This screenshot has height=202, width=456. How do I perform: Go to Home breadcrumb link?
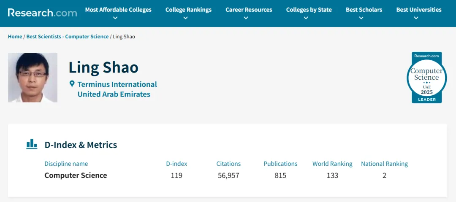15,37
